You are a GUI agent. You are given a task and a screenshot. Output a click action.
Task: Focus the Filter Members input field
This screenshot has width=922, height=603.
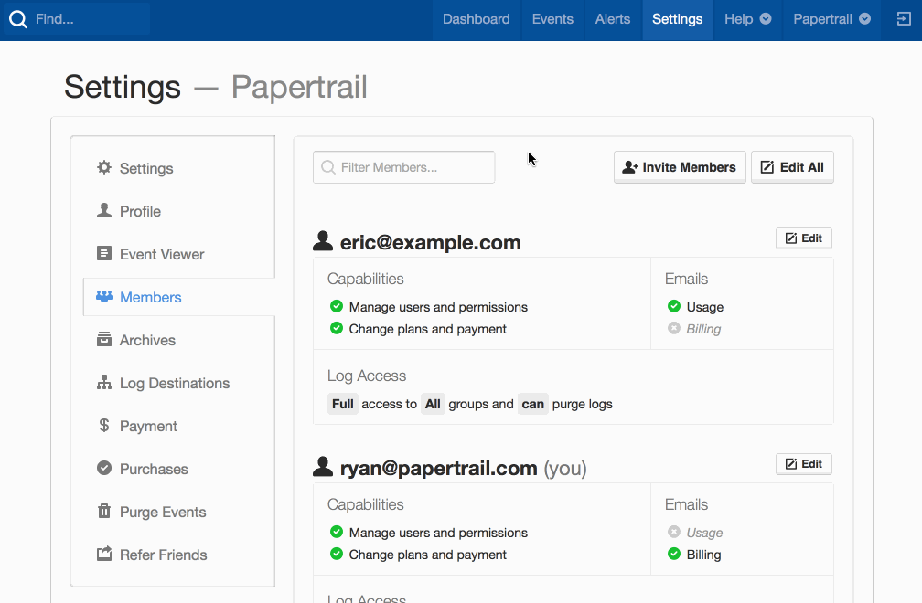[x=404, y=167]
